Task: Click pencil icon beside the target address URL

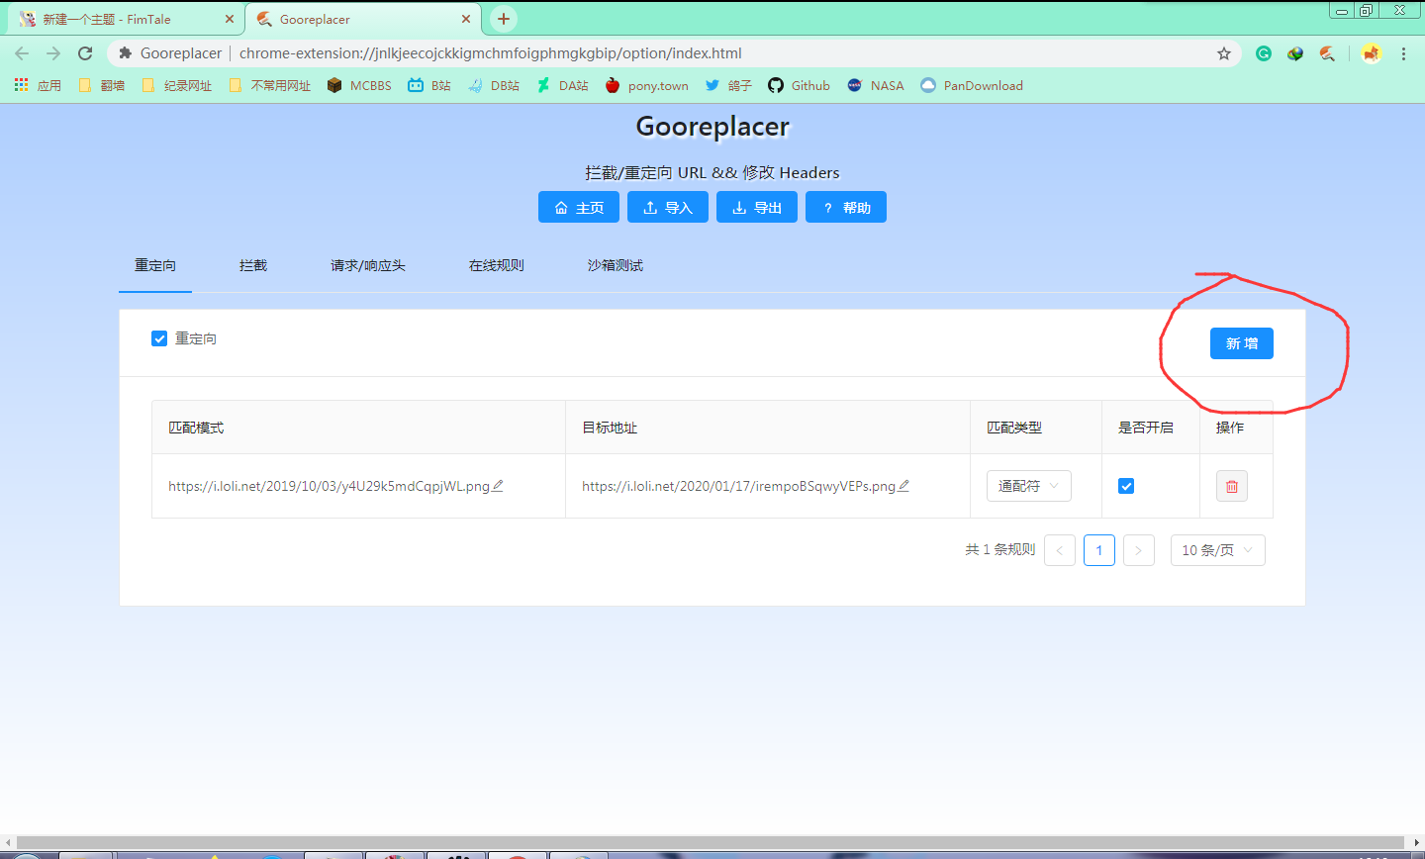Action: (x=903, y=486)
